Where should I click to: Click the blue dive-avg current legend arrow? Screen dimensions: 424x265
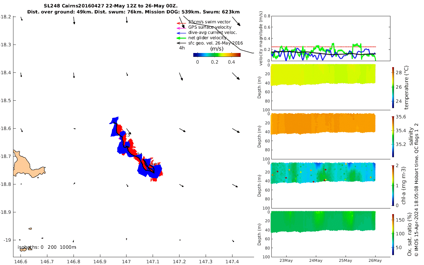coord(181,33)
